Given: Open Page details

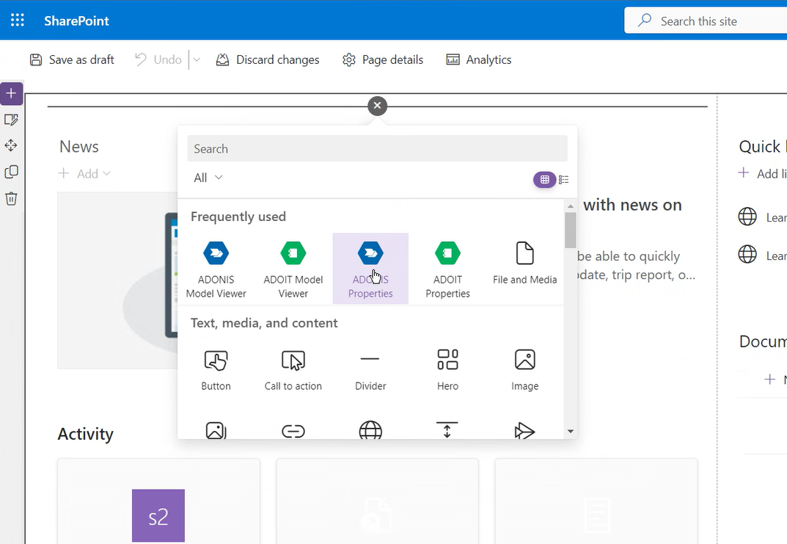Looking at the screenshot, I should click(383, 60).
